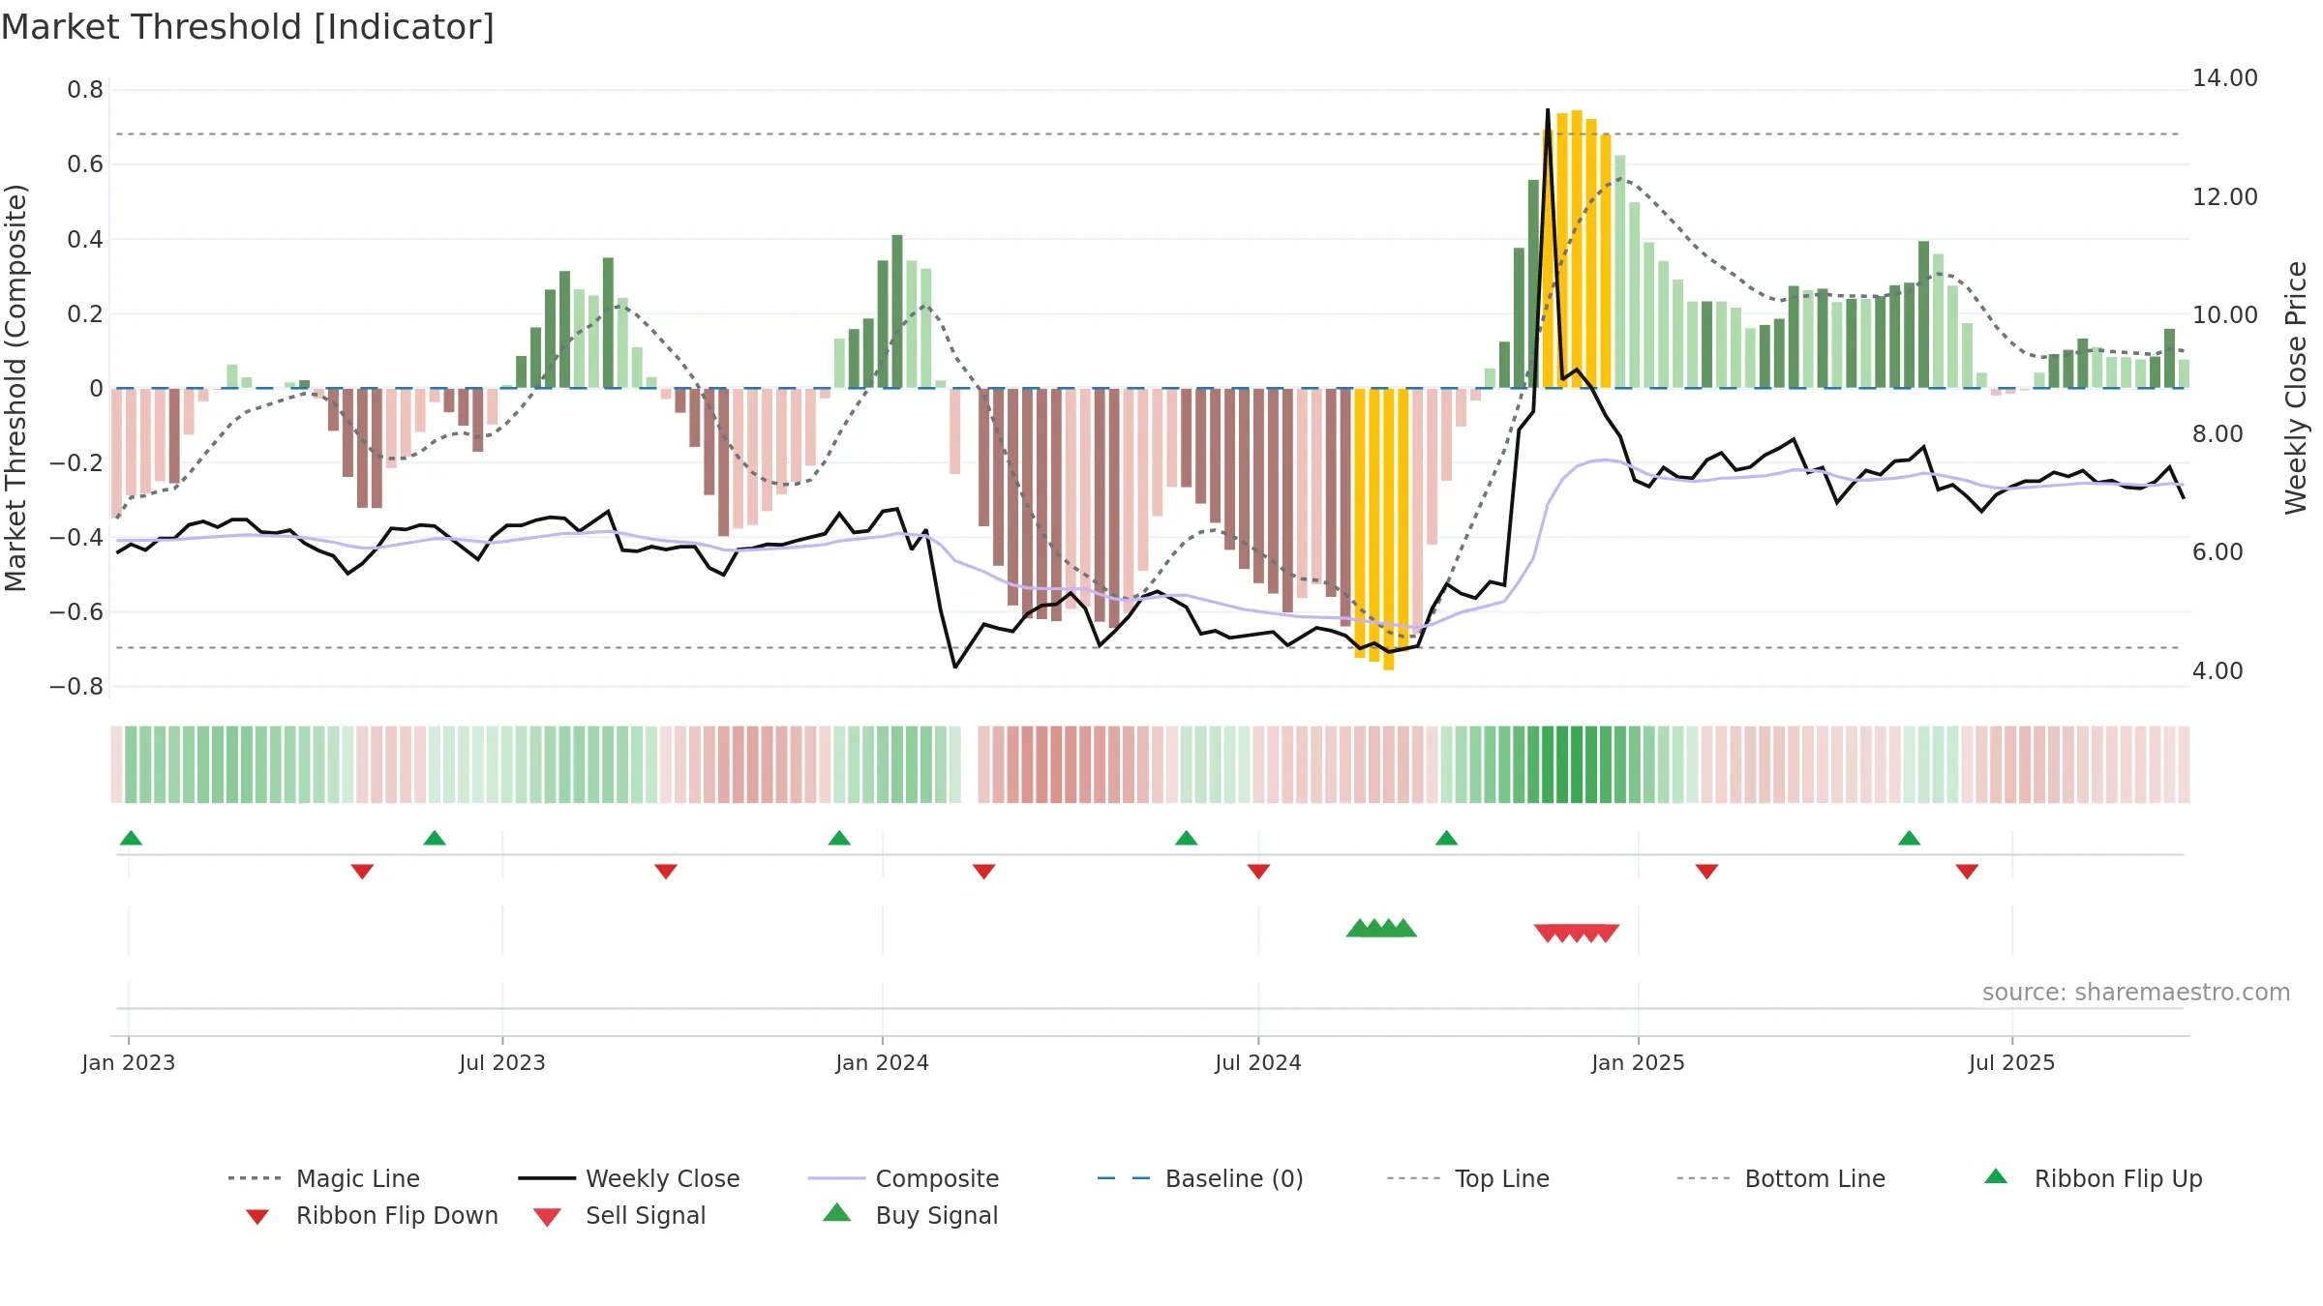Screen dimensions: 2323x1306
Task: Click the Jul 2025 x-axis label
Action: (x=2012, y=1062)
